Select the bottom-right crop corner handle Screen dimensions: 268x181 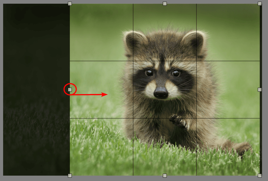[259, 176]
